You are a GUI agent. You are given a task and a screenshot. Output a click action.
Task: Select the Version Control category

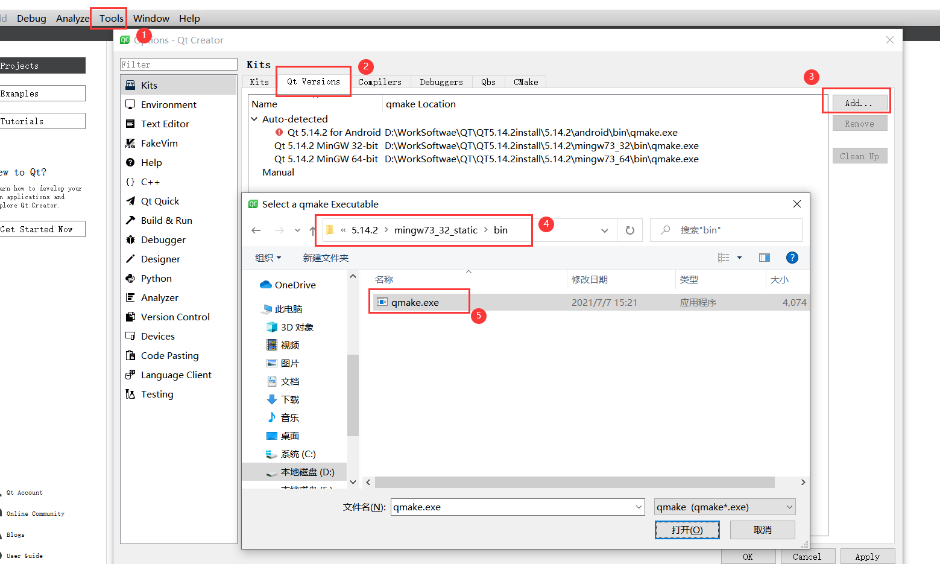tap(175, 317)
